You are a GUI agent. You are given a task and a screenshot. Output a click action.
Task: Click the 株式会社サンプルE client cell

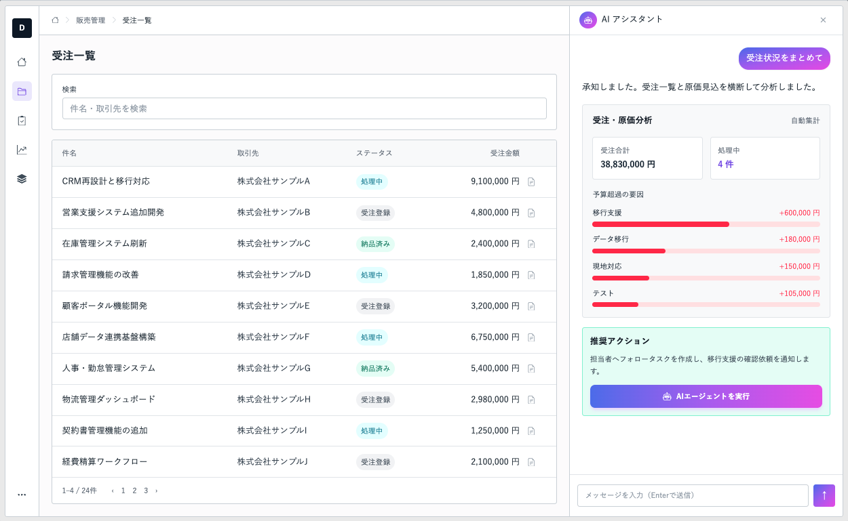pos(273,306)
